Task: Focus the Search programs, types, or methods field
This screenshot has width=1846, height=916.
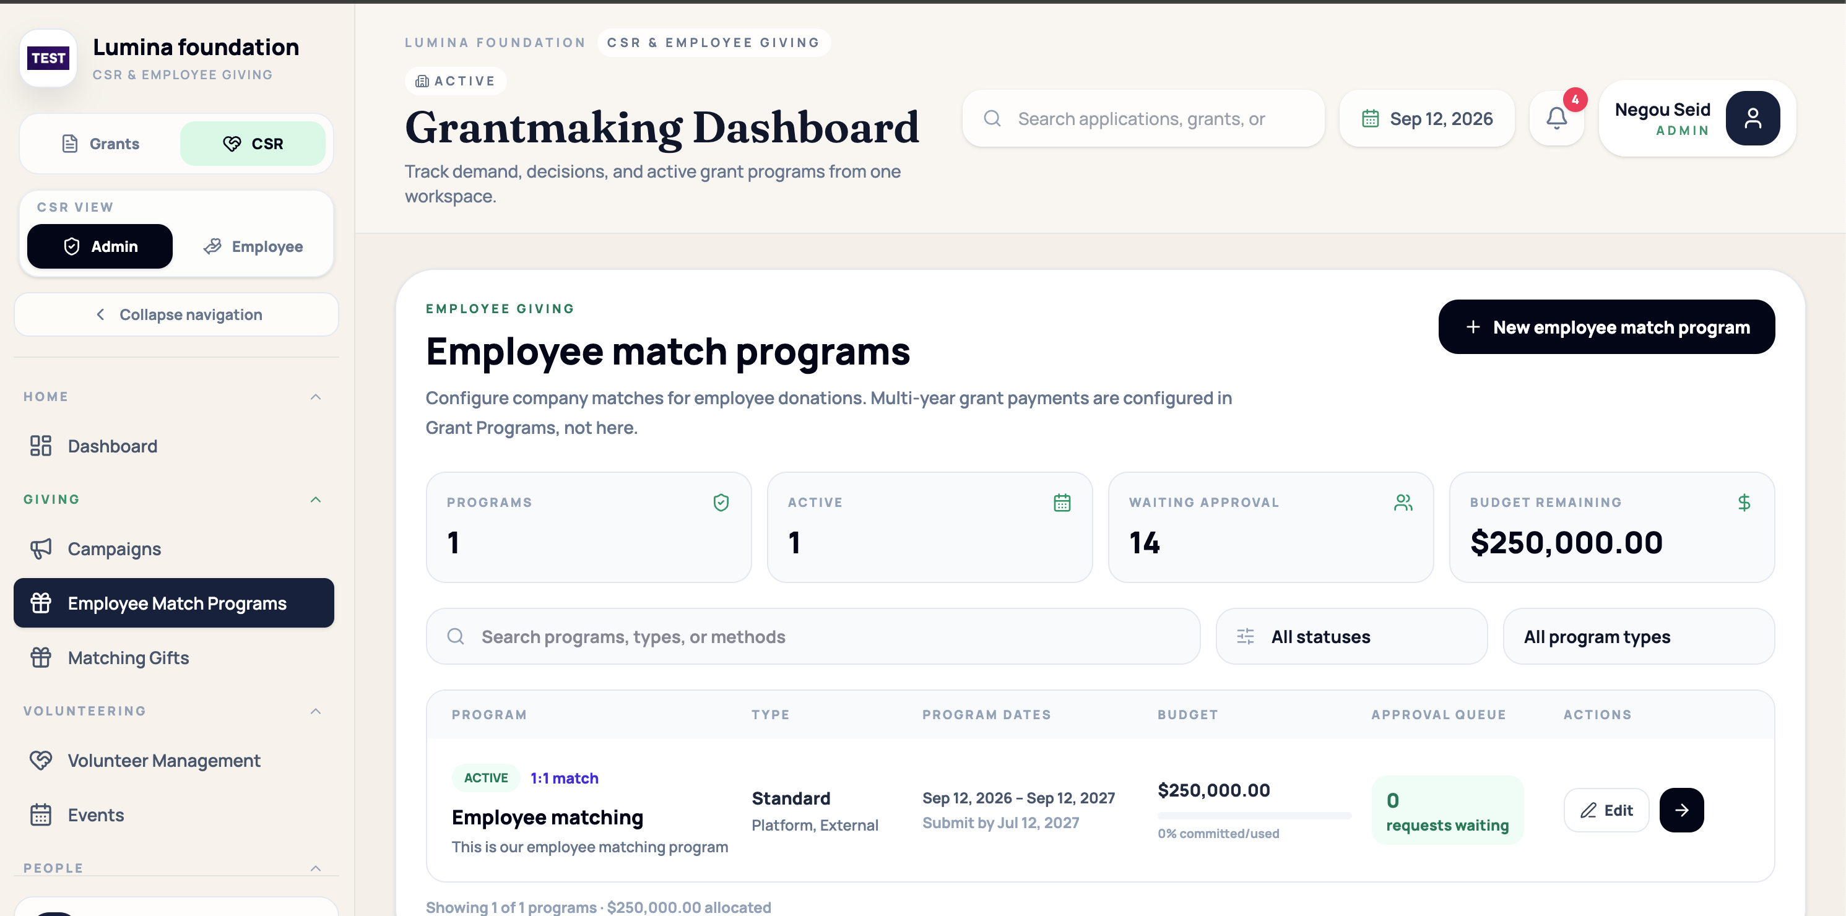Action: coord(813,636)
